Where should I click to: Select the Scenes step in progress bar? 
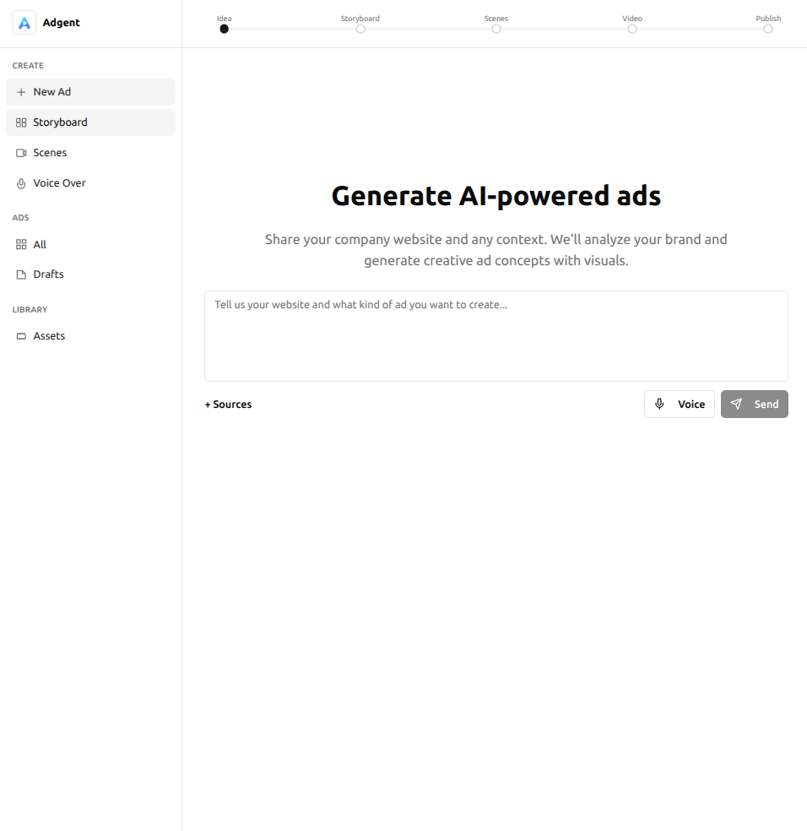496,29
